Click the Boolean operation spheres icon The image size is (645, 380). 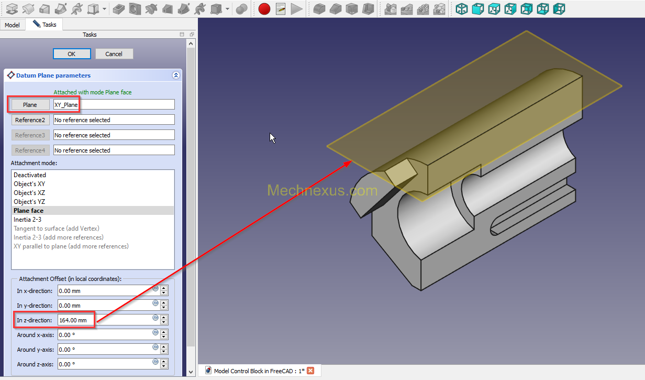pyautogui.click(x=241, y=8)
